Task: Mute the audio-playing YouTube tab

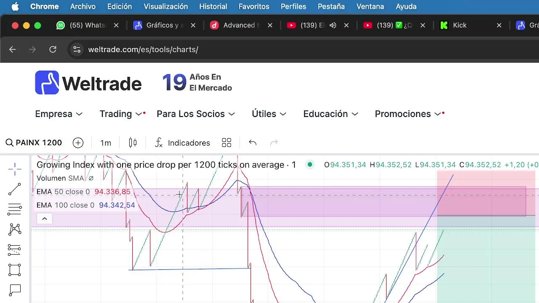Action: 333,25
